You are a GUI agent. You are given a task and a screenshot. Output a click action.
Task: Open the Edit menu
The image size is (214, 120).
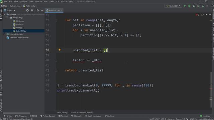pos(11,1)
